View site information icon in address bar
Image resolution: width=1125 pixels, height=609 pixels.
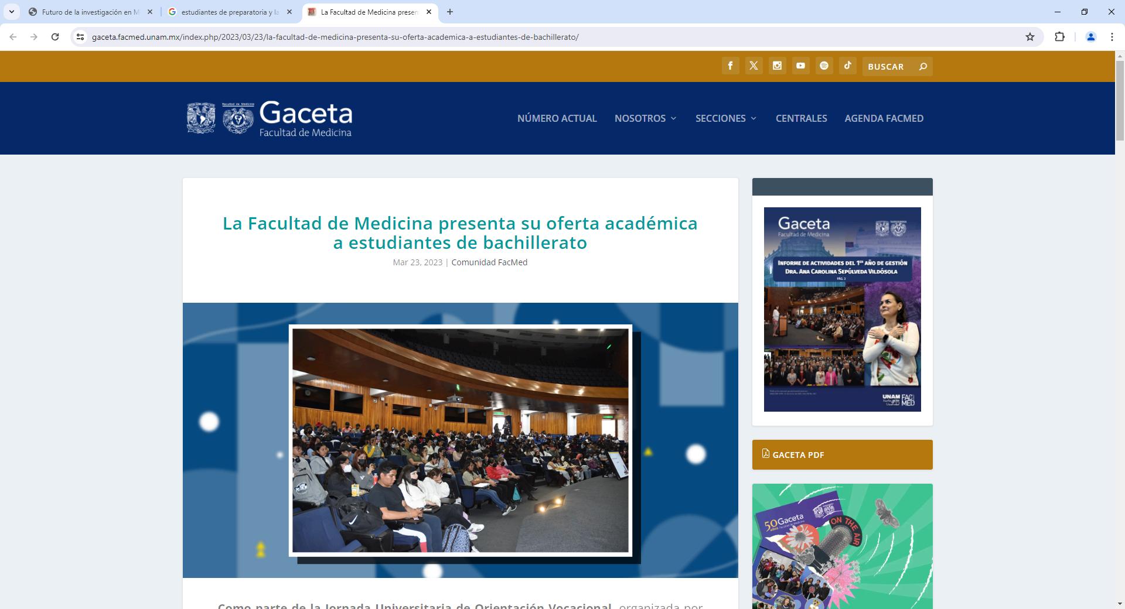(80, 37)
